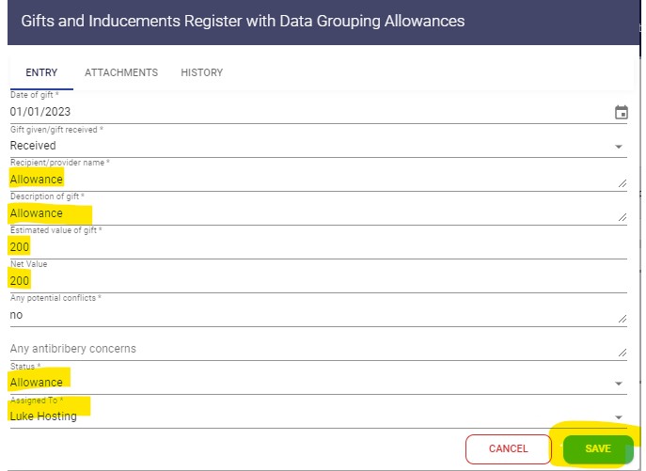The image size is (646, 471).
Task: Click the Save button
Action: point(598,448)
